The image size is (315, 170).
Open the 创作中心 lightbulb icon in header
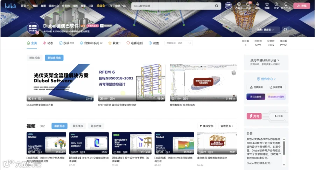pos(286,6)
